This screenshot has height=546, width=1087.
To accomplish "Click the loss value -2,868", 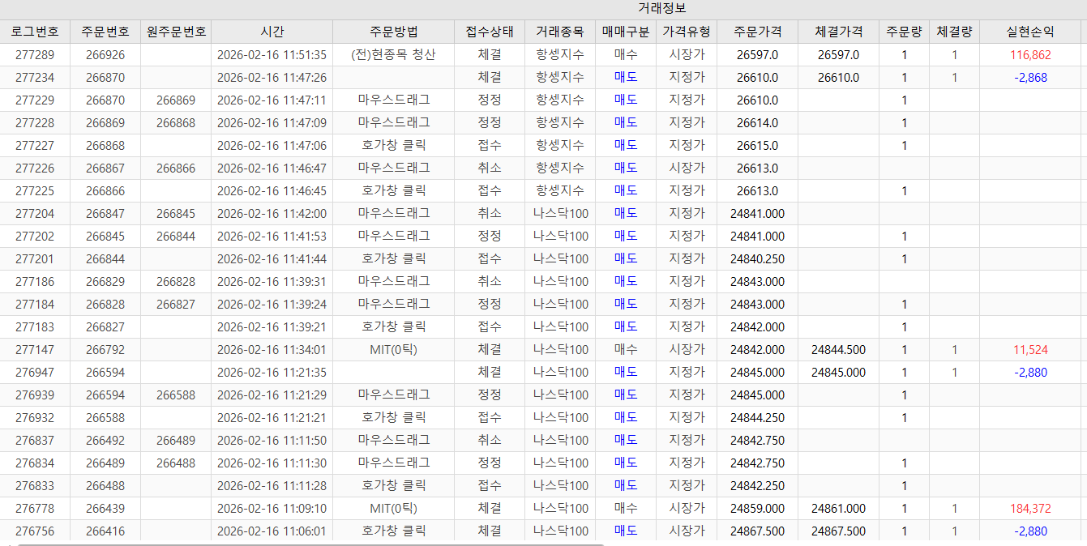I will coord(1030,78).
